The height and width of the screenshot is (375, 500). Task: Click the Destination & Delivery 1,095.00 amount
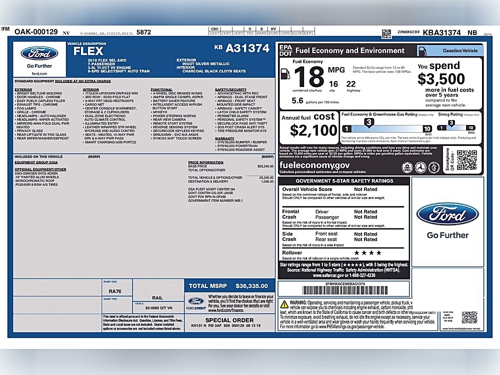pos(267,181)
